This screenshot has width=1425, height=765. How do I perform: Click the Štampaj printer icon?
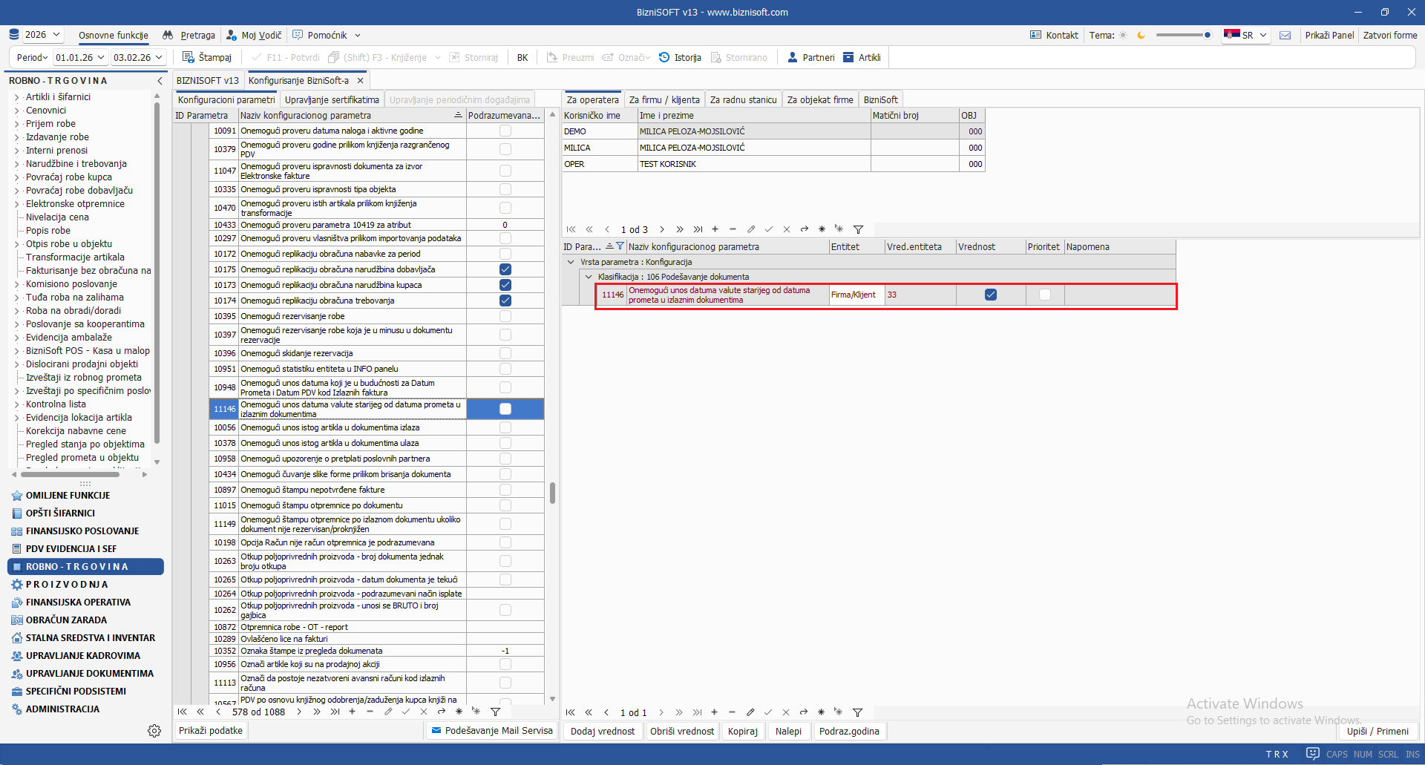[x=189, y=57]
